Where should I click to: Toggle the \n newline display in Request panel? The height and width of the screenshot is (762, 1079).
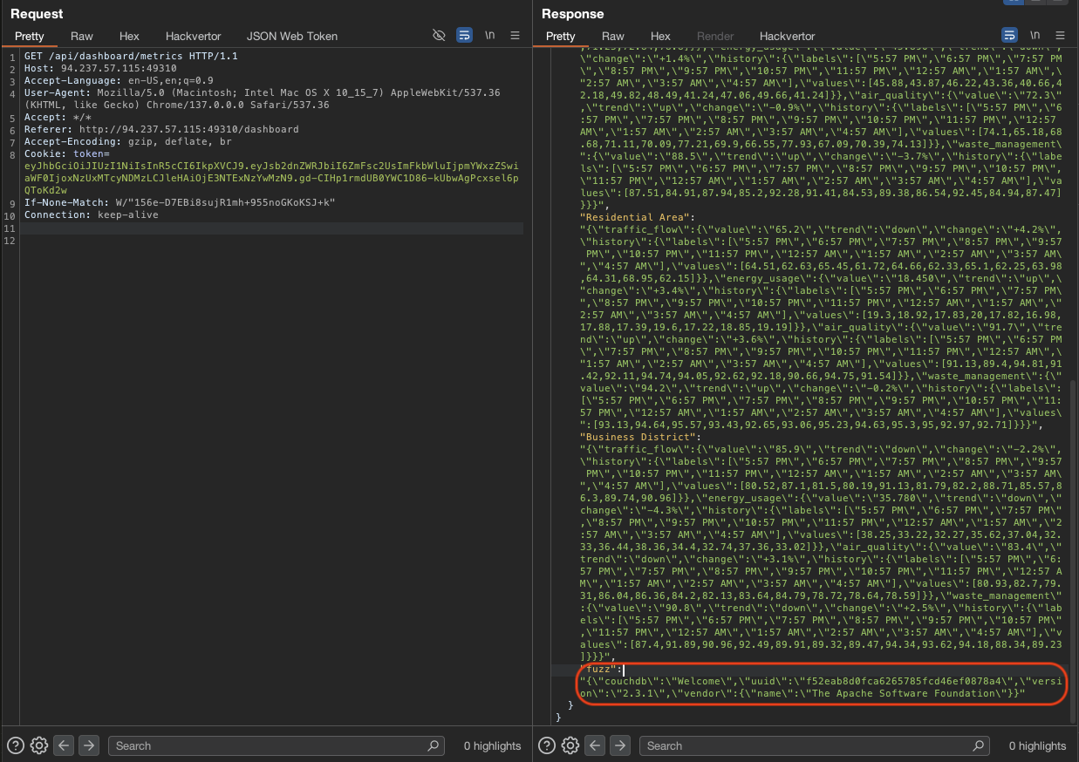(x=490, y=36)
